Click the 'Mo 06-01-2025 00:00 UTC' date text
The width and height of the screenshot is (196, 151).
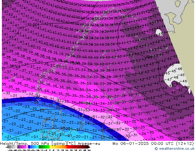(143, 144)
